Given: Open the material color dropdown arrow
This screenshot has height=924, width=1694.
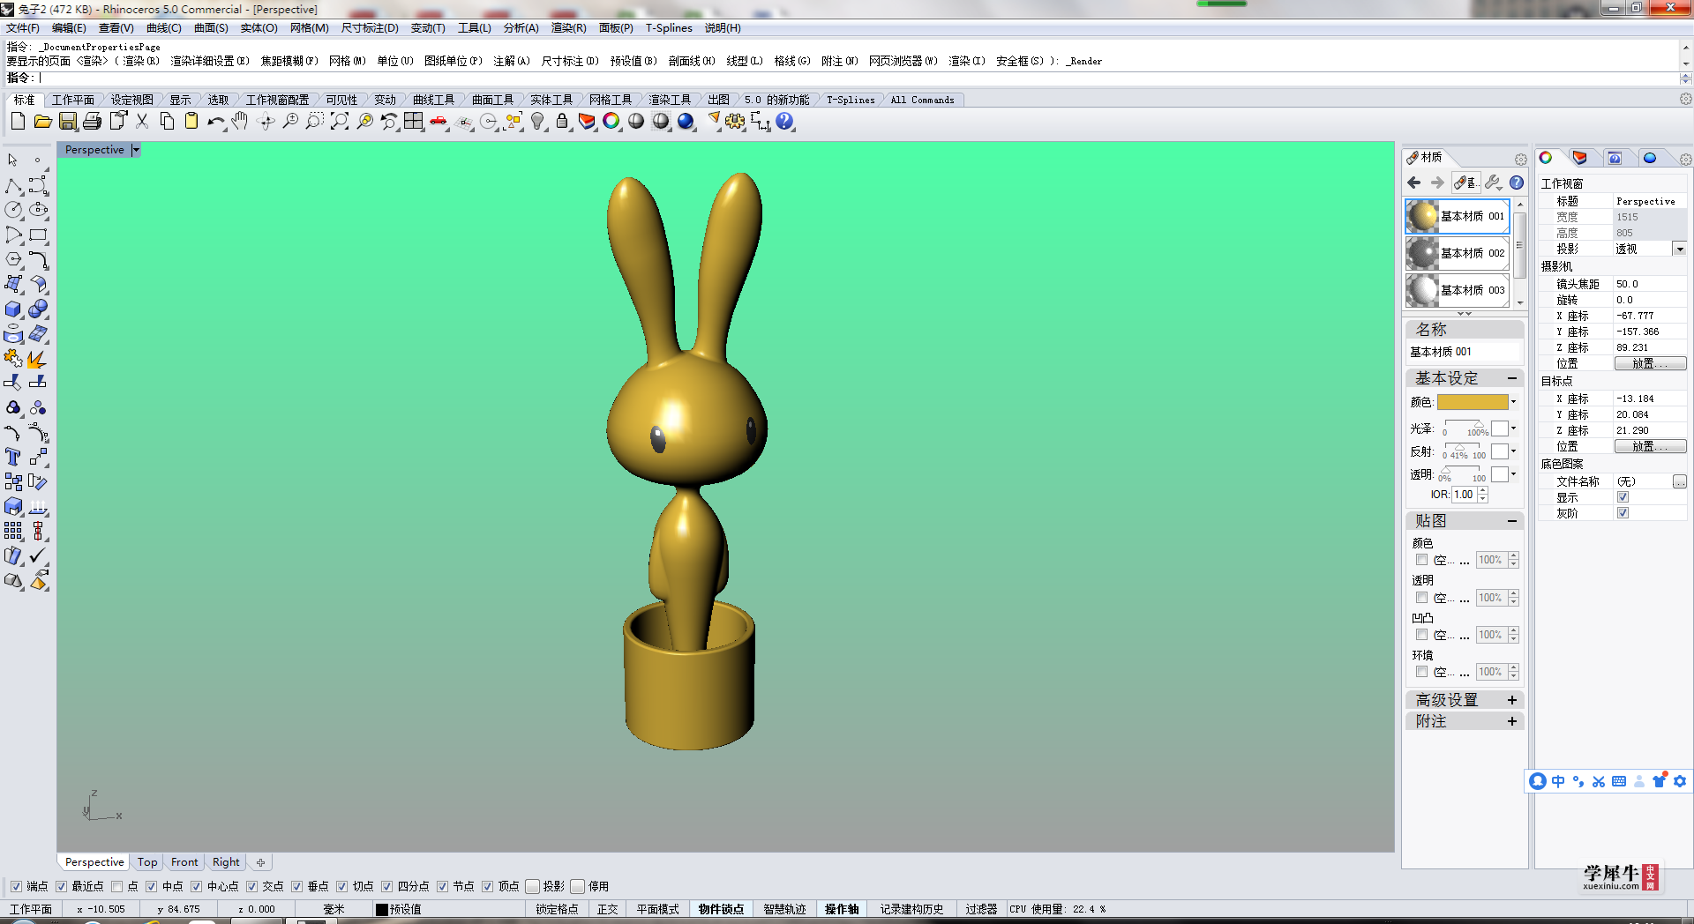Looking at the screenshot, I should click(1513, 402).
